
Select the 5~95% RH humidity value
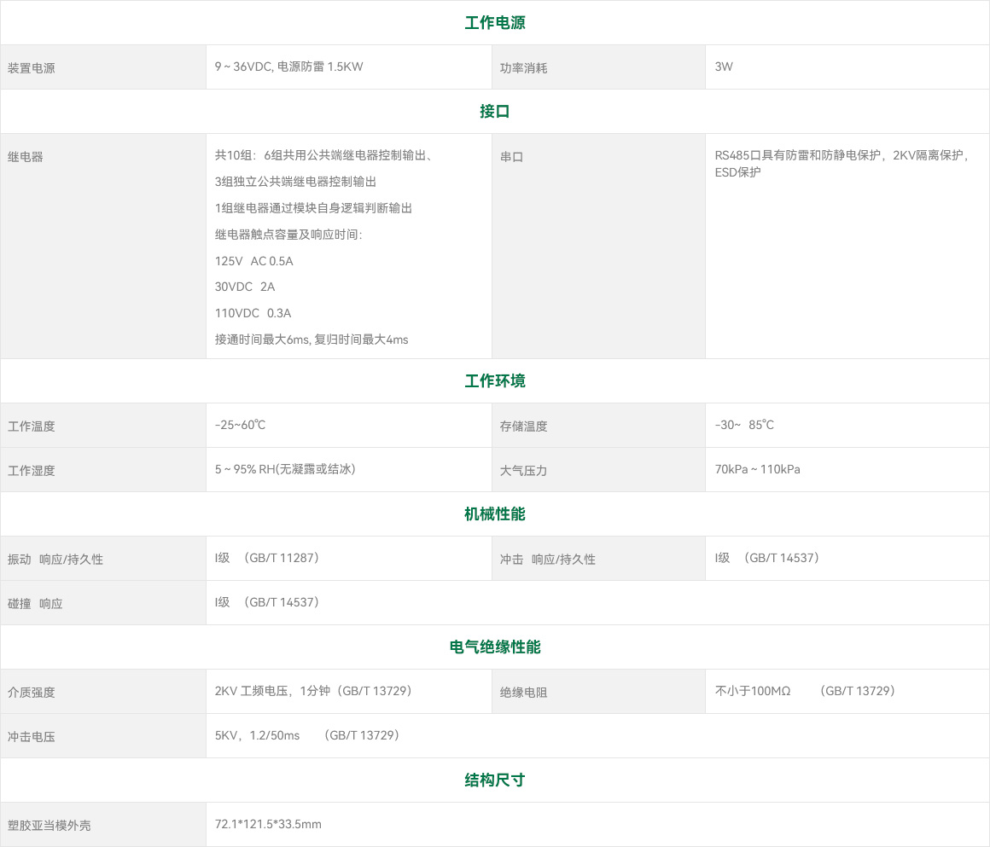[x=285, y=469]
